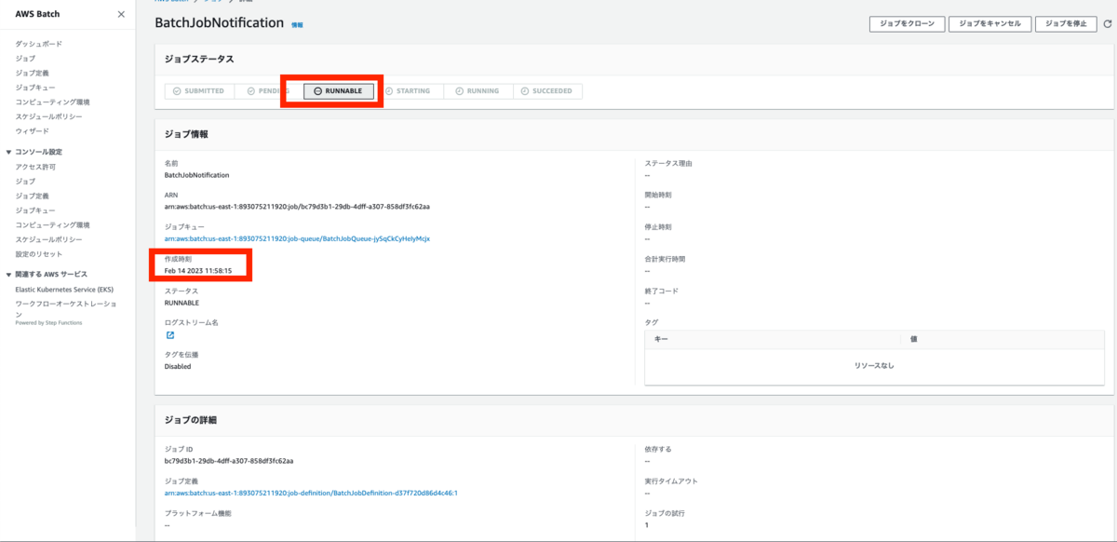Viewport: 1117px width, 542px height.
Task: Click the job ID value bc79d3b1-29db-4dff-a307-858df3fc62aa
Action: 230,460
